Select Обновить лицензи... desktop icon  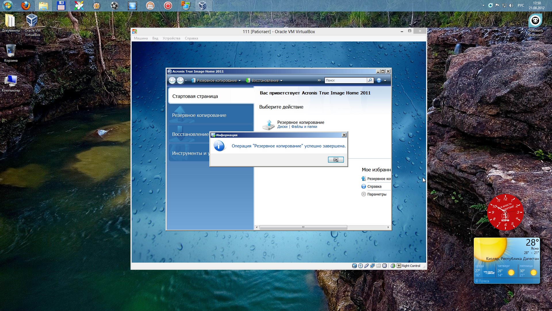(535, 25)
